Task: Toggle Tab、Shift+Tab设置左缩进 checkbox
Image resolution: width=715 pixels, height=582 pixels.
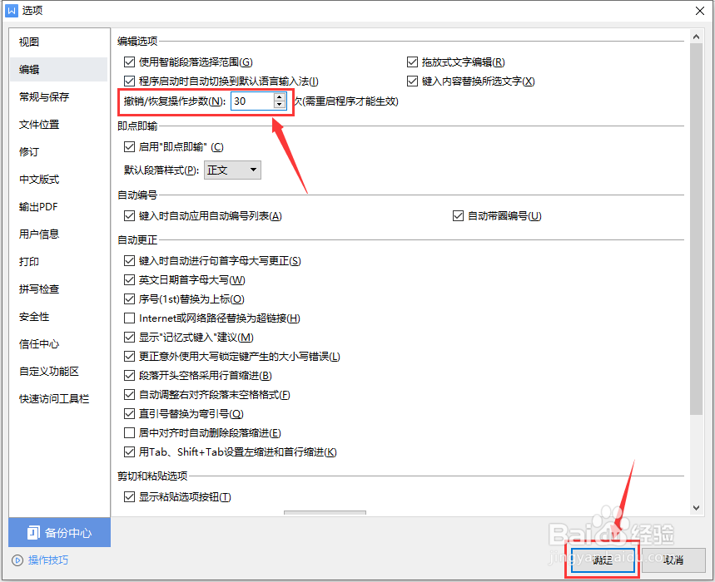Action: coord(130,451)
